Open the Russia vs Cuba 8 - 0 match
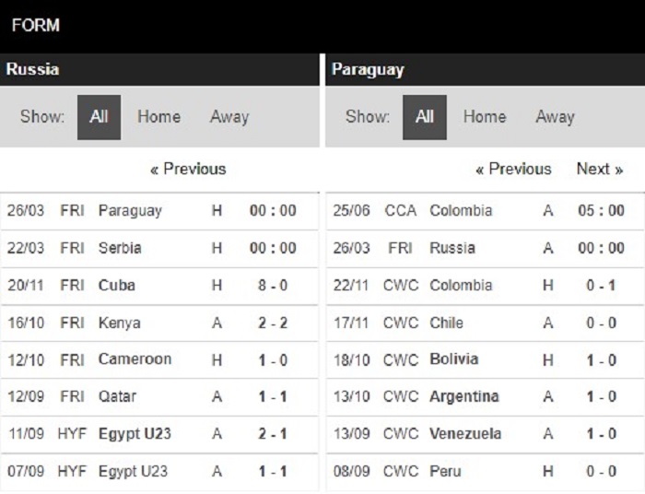 click(x=159, y=286)
